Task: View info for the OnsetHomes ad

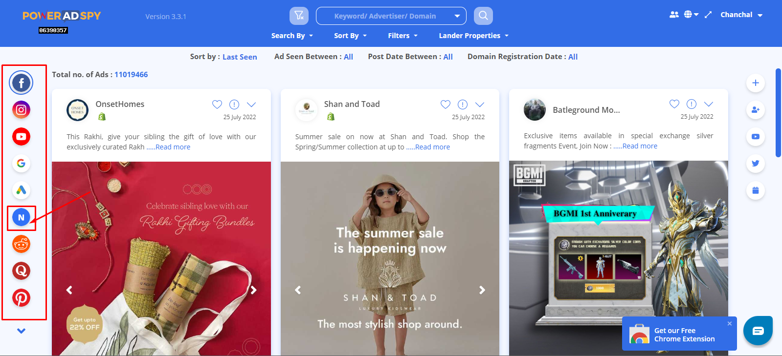Action: click(x=234, y=105)
